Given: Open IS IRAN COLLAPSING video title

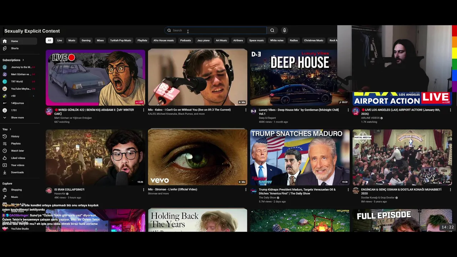Looking at the screenshot, I should [69, 190].
